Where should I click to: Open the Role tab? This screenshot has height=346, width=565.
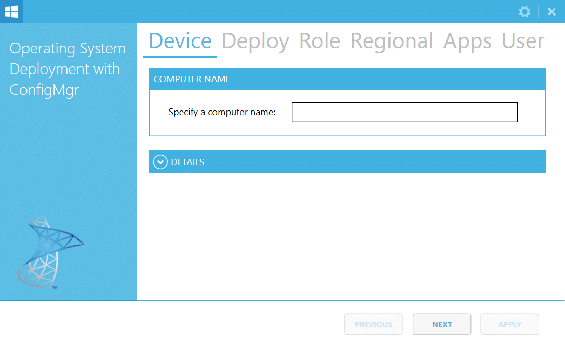point(319,41)
